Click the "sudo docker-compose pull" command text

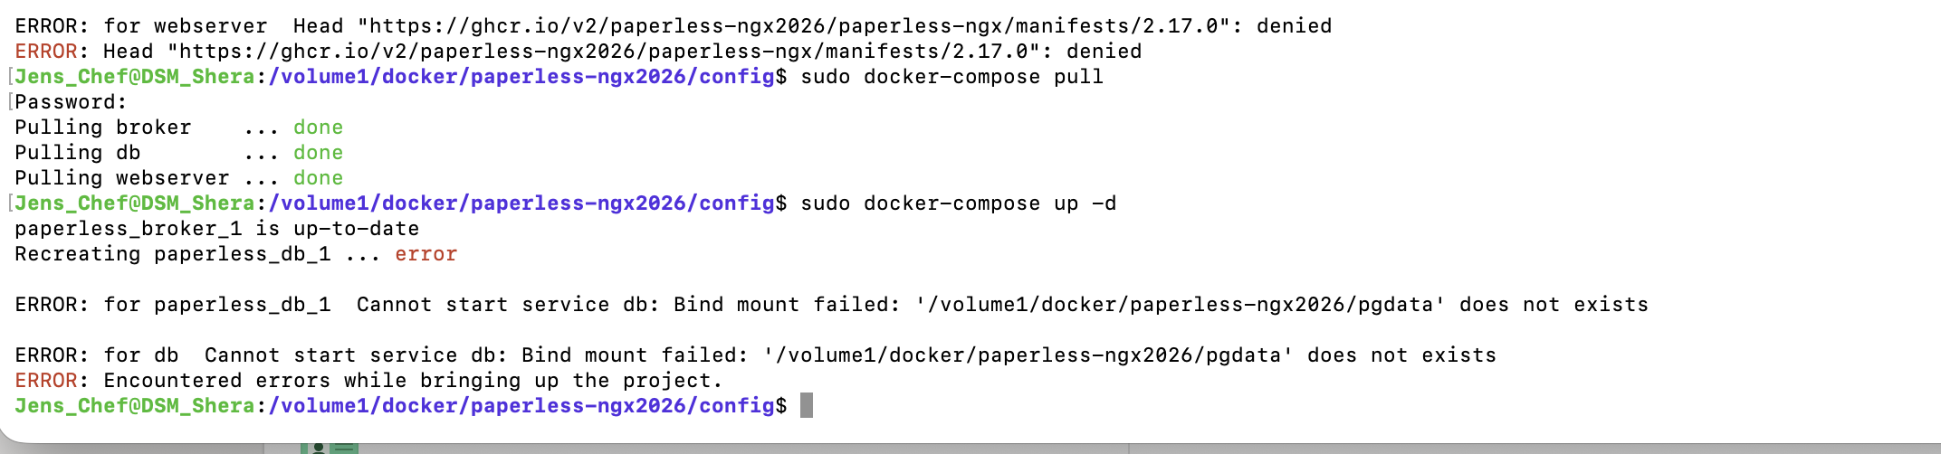pyautogui.click(x=951, y=76)
